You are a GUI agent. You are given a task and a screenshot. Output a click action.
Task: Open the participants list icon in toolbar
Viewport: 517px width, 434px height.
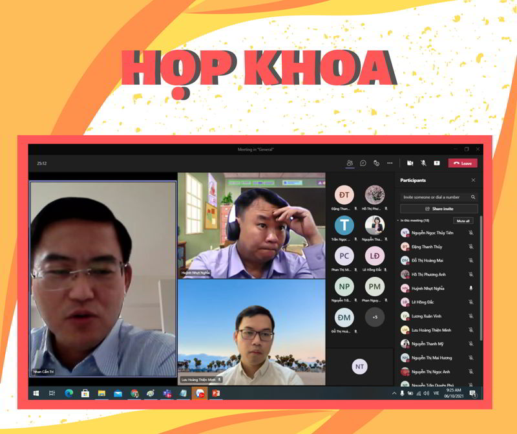tap(350, 163)
